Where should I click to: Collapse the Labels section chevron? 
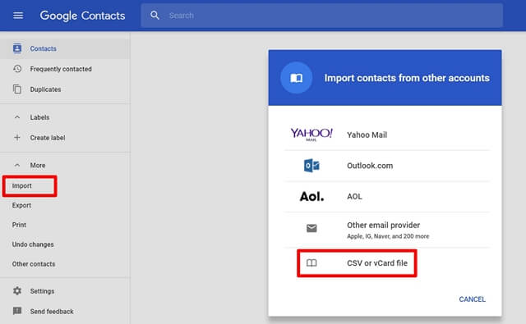[x=17, y=117]
